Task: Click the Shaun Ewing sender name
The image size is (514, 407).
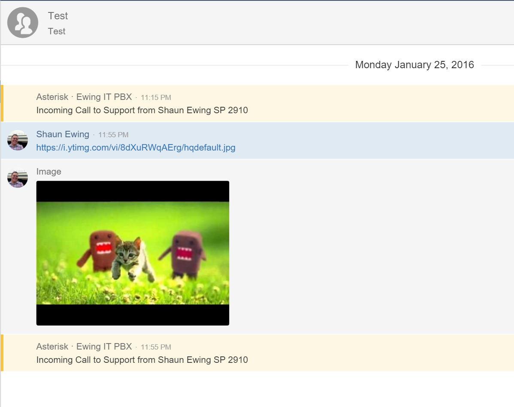Action: (63, 134)
